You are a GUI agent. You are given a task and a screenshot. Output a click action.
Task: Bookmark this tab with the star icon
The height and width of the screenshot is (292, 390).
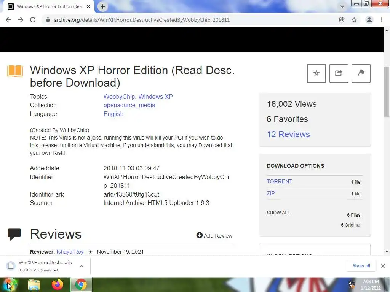pyautogui.click(x=354, y=20)
